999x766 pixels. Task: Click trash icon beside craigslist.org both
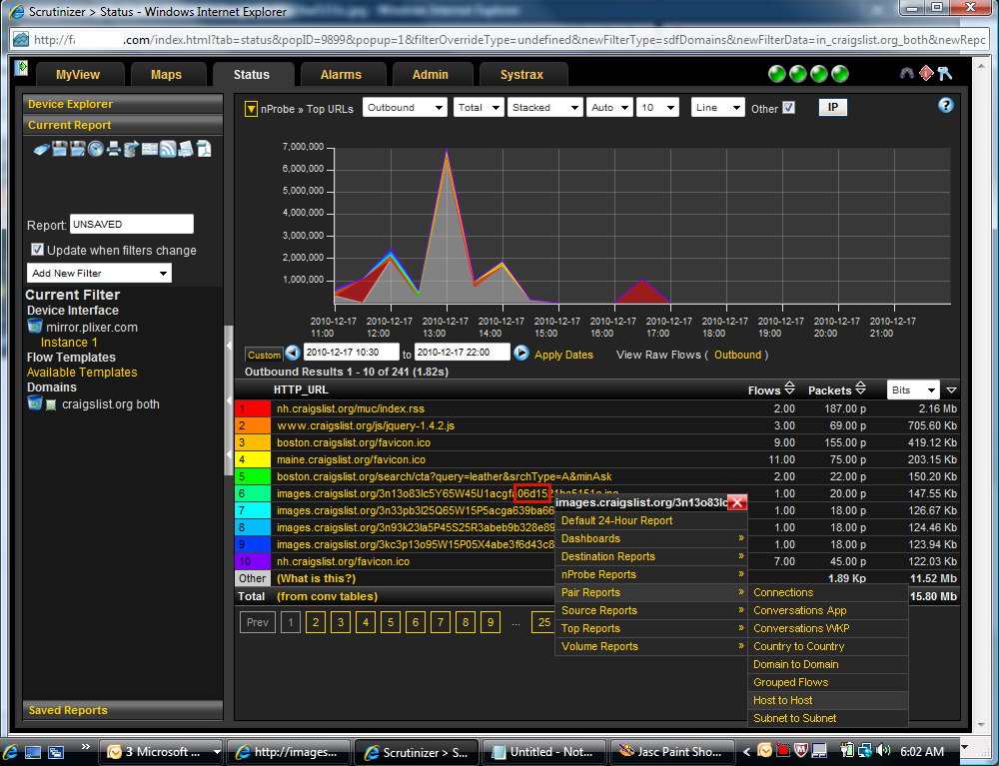pyautogui.click(x=35, y=403)
